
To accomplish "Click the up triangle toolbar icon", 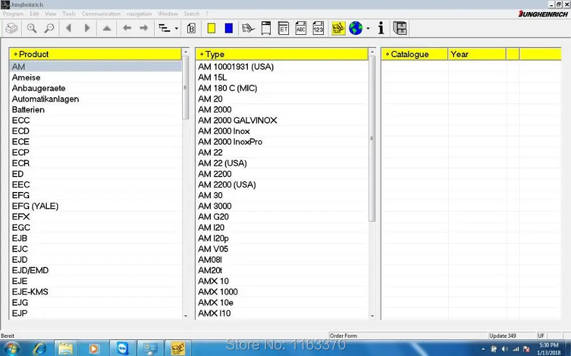I will pyautogui.click(x=107, y=28).
